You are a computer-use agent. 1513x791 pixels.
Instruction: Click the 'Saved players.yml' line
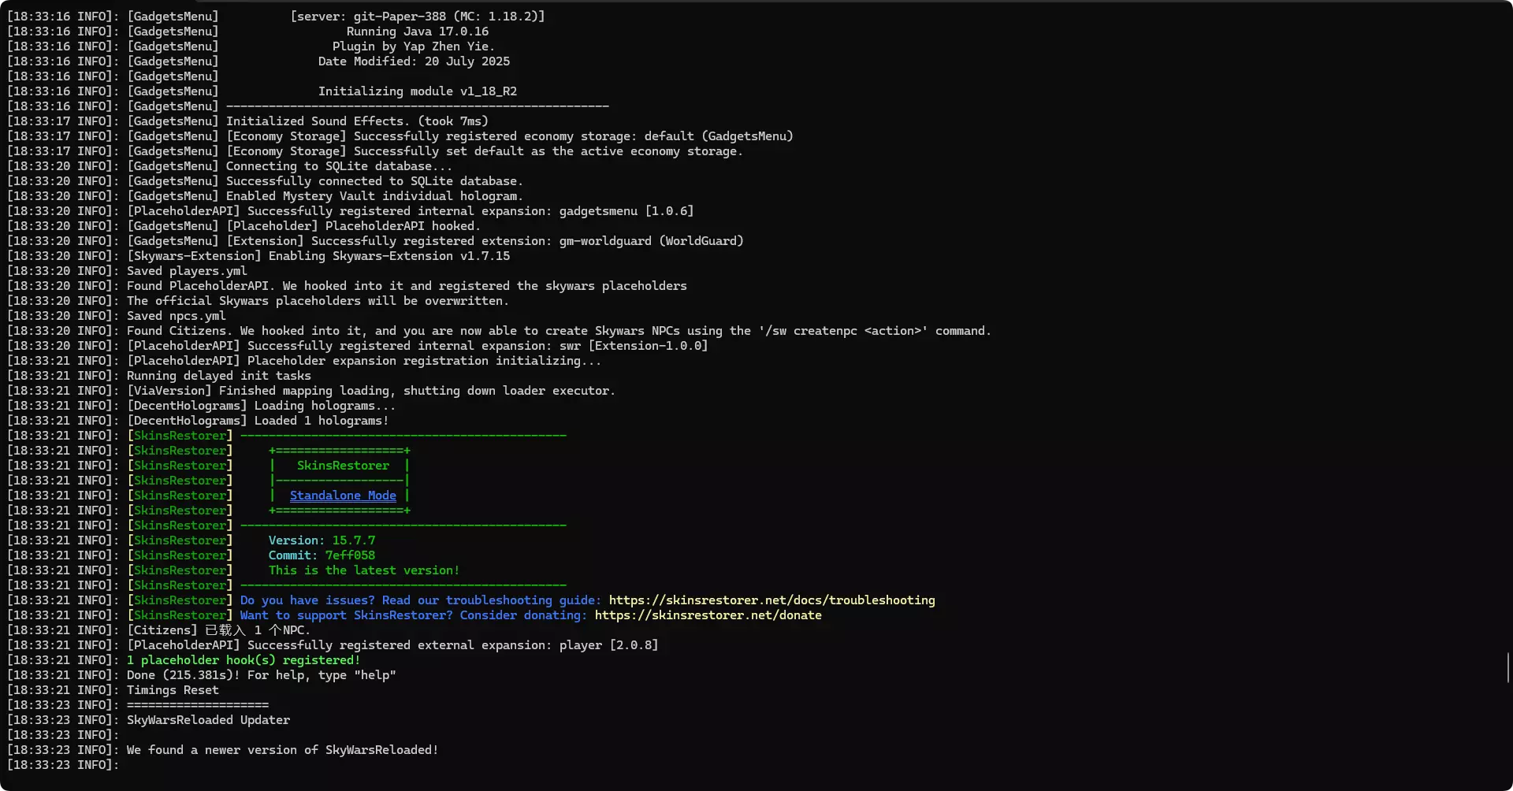click(x=187, y=271)
